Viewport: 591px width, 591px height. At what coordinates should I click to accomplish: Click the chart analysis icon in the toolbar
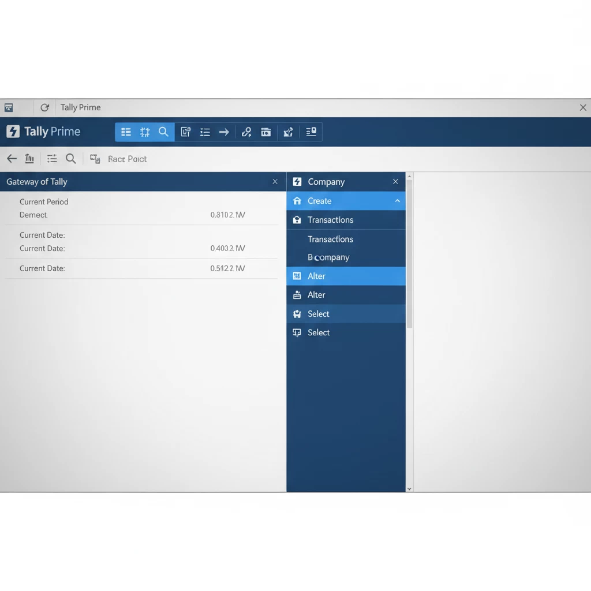point(288,132)
